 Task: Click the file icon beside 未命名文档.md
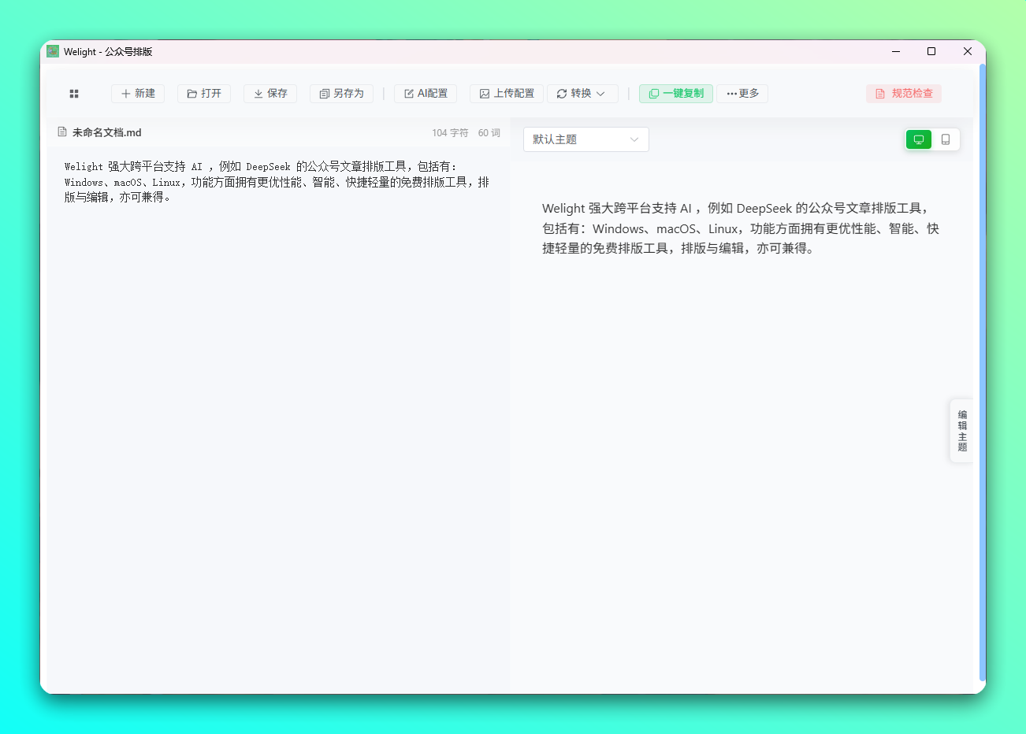[62, 132]
